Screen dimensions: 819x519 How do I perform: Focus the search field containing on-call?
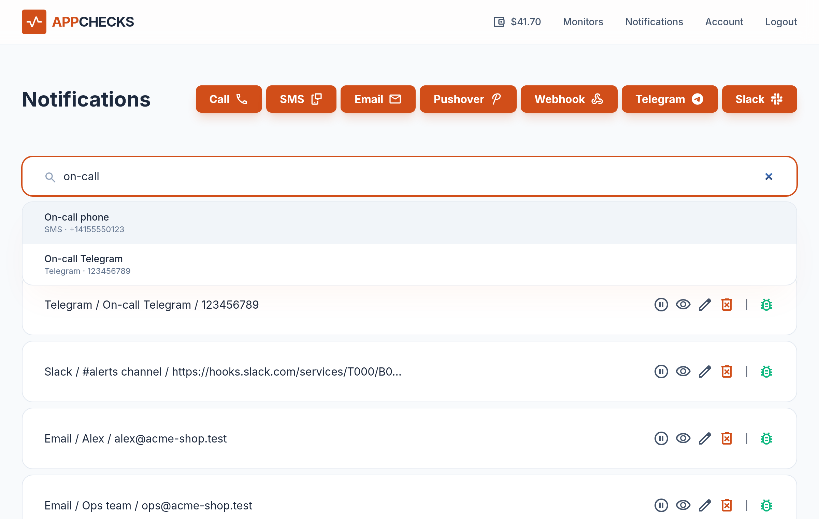pyautogui.click(x=409, y=176)
